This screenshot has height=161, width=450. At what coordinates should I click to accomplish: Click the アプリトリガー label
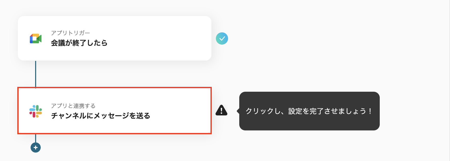click(71, 33)
